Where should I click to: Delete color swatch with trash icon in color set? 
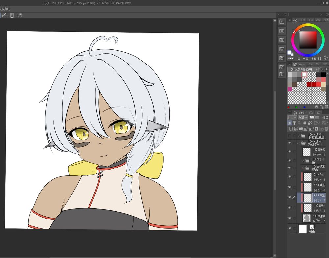tap(326, 107)
